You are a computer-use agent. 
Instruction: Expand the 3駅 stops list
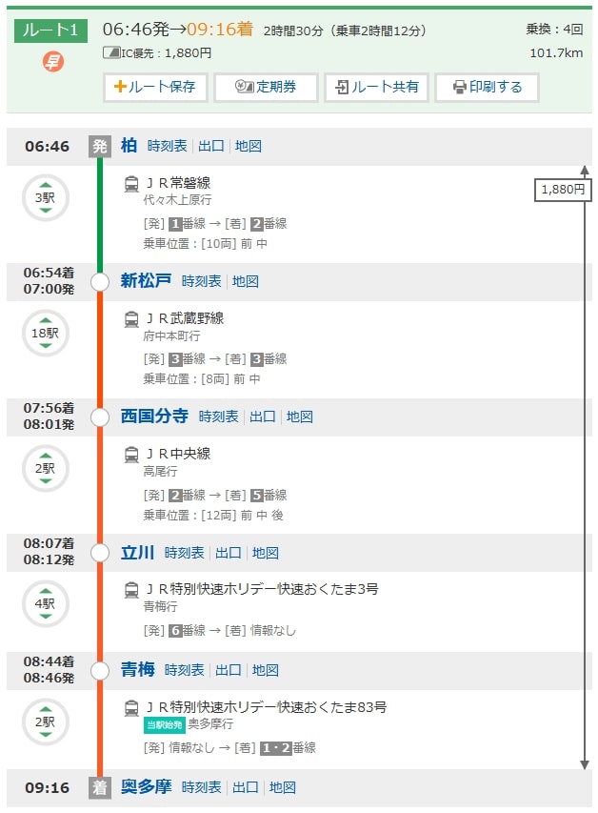pyautogui.click(x=45, y=198)
